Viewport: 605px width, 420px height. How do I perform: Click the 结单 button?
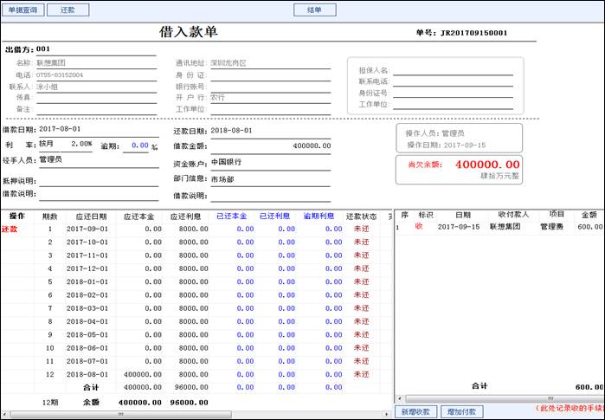(x=315, y=10)
